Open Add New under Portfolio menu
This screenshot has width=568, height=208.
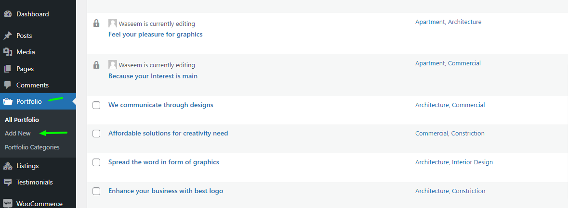tap(18, 133)
